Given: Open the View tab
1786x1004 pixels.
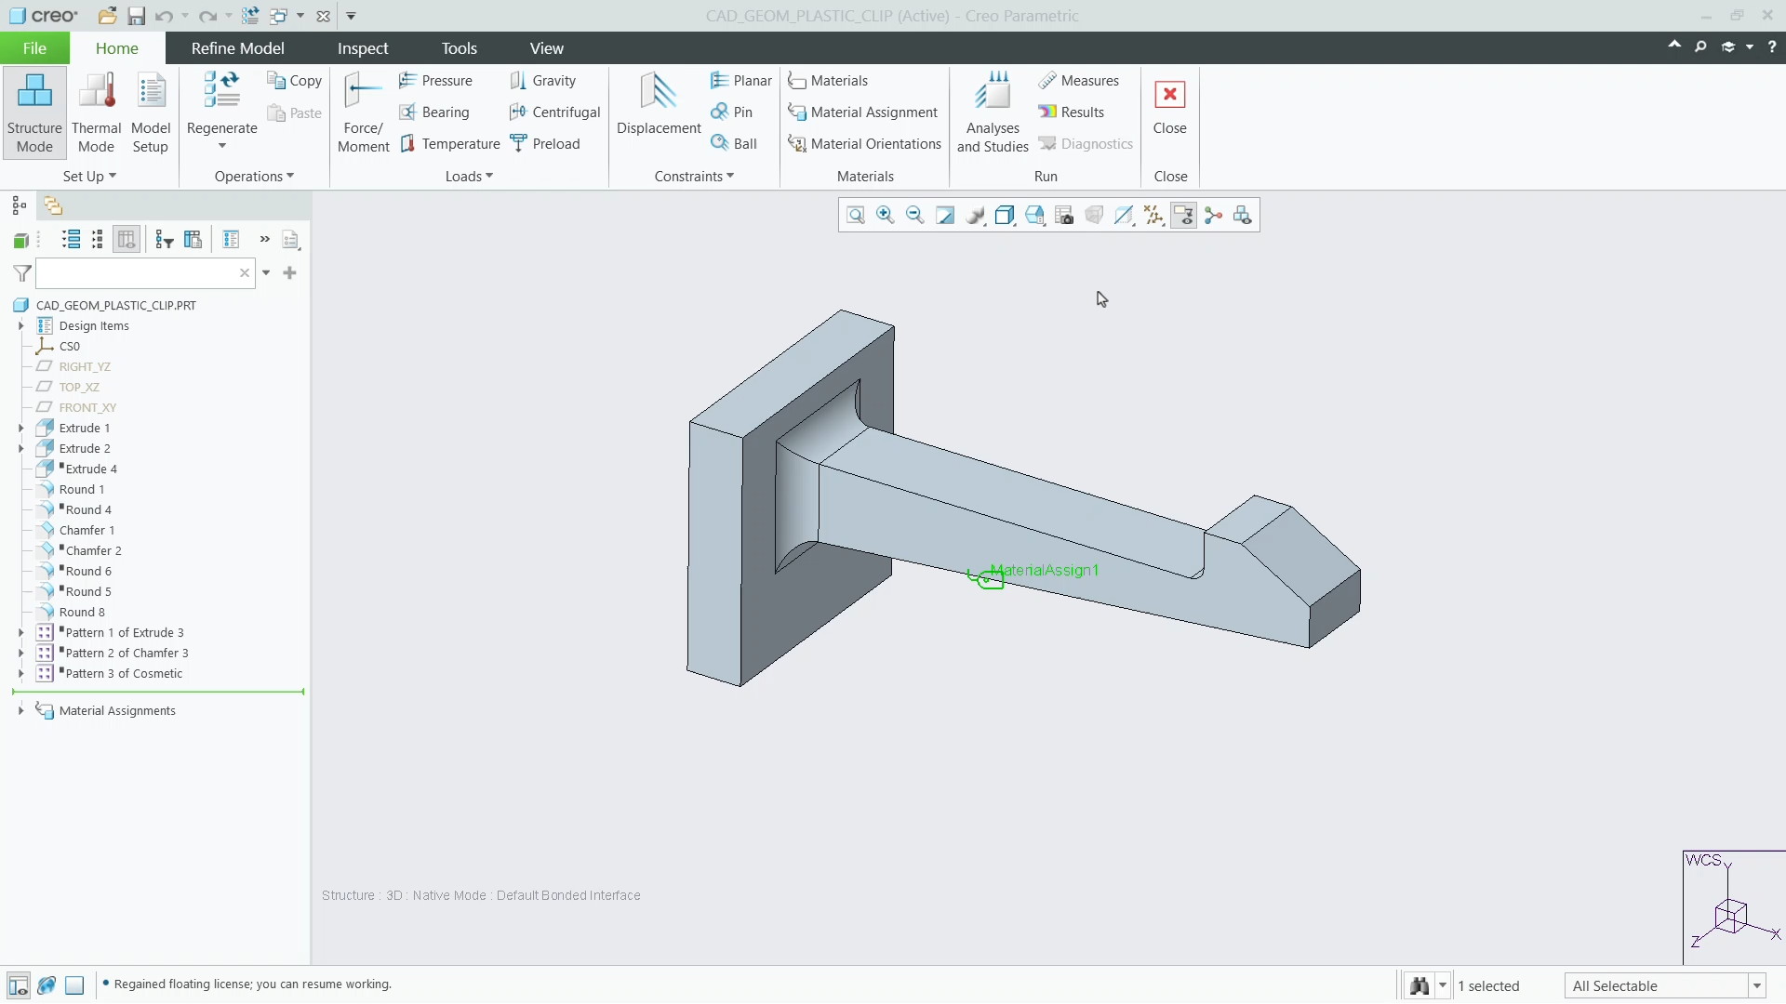Looking at the screenshot, I should point(547,48).
